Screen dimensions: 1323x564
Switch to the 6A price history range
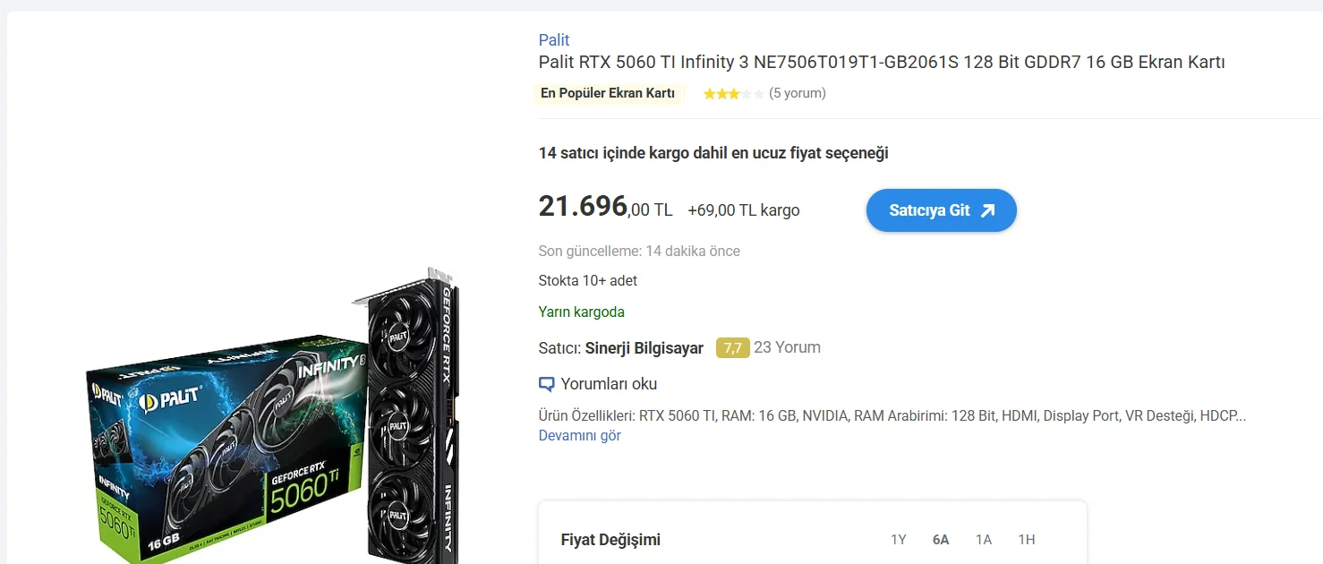click(x=941, y=540)
